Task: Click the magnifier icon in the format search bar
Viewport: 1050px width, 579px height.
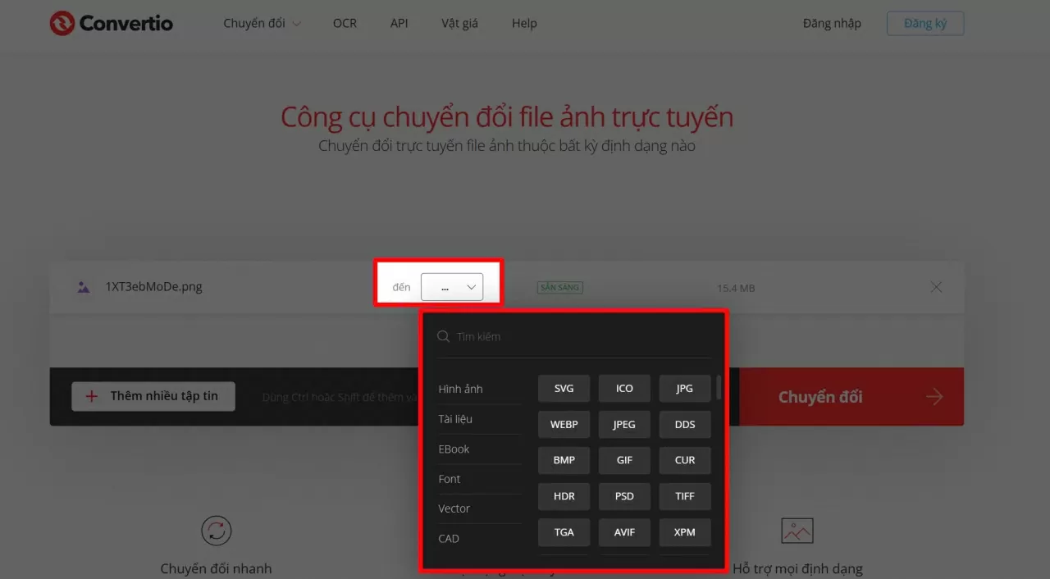Action: [443, 336]
